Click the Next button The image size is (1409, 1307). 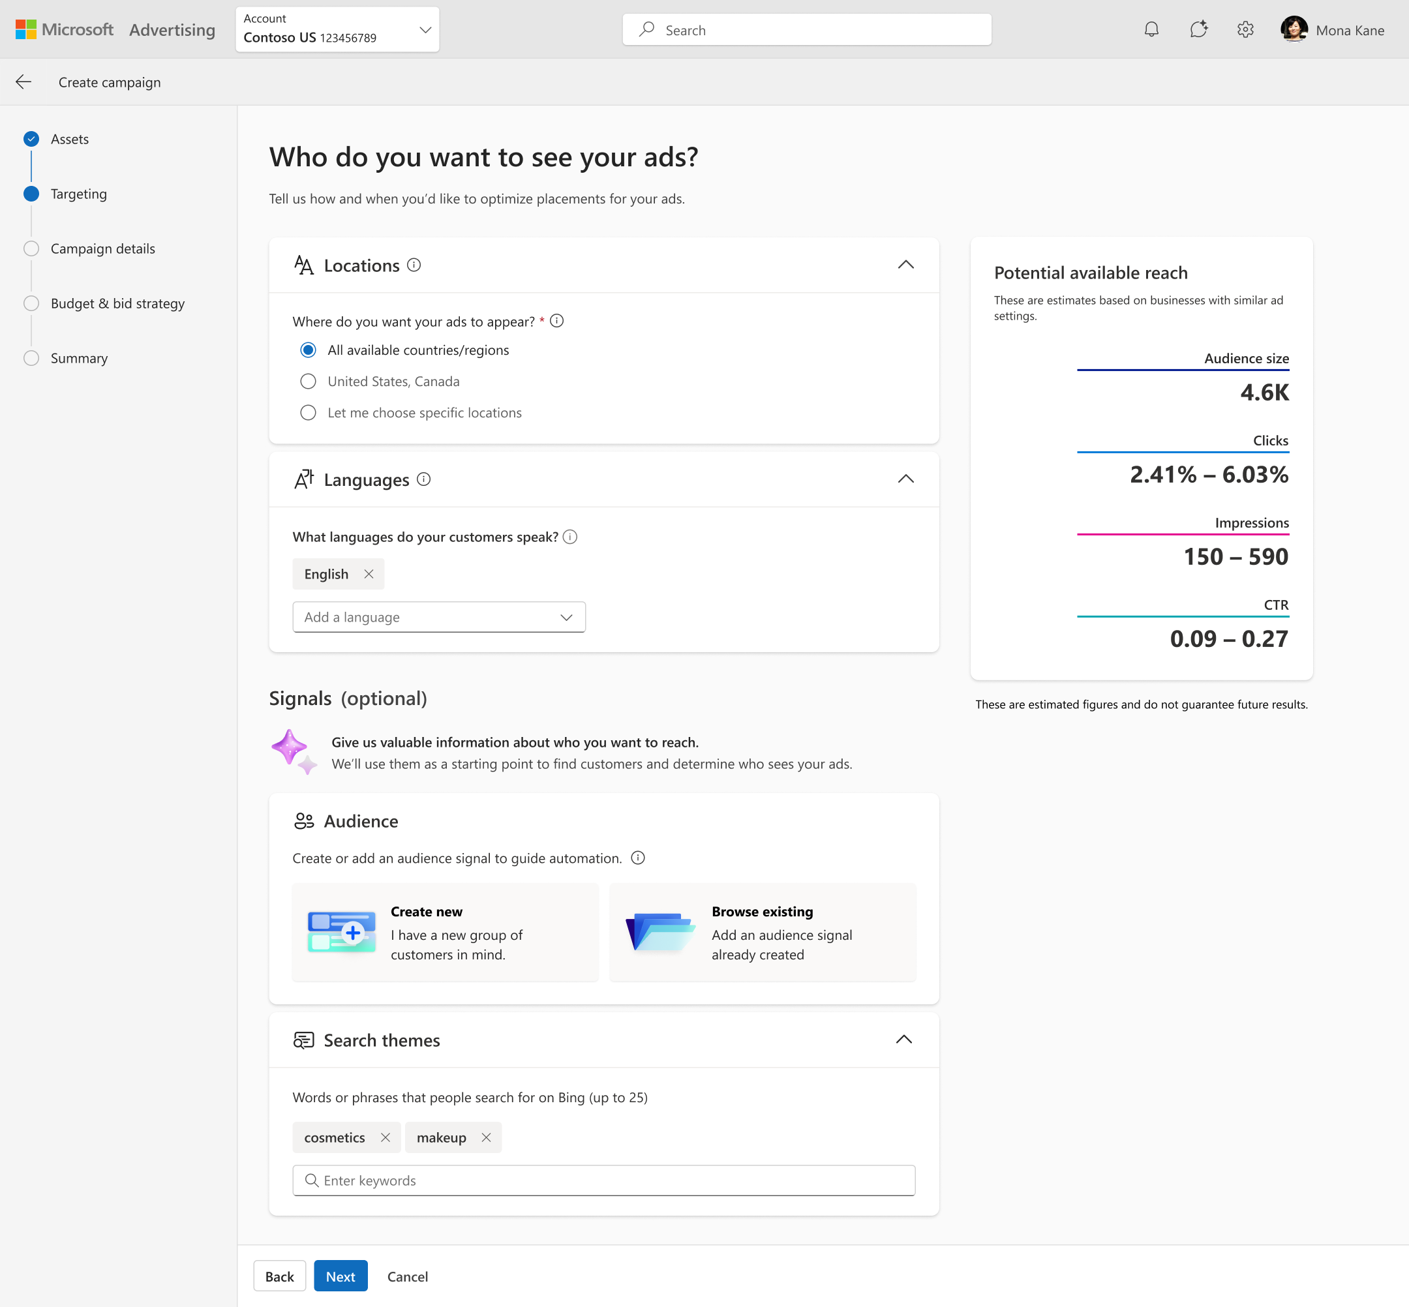[341, 1276]
